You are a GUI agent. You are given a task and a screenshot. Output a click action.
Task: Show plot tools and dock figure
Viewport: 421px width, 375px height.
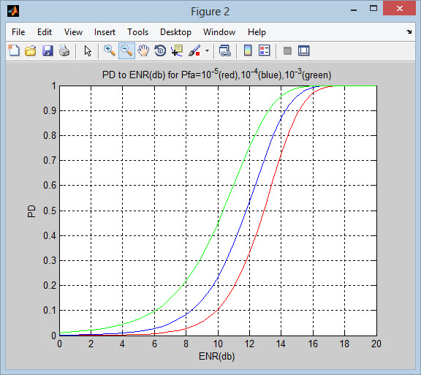tap(304, 50)
